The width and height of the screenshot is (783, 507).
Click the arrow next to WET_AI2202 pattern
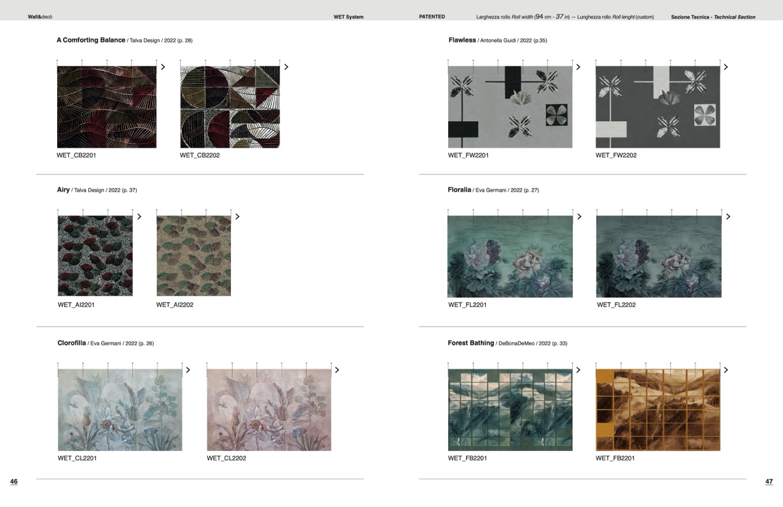[237, 217]
